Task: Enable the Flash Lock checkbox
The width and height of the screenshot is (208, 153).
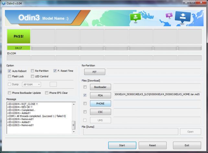Action: click(x=9, y=76)
